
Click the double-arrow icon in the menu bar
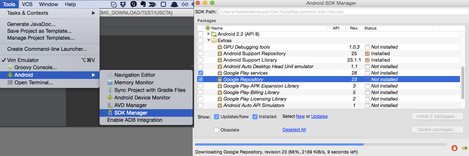153,4
